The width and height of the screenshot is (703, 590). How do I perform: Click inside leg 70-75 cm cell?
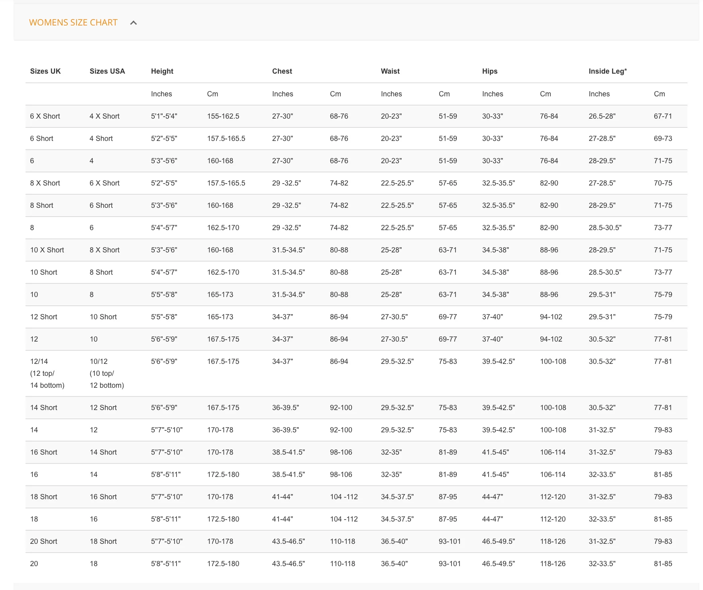click(x=663, y=183)
